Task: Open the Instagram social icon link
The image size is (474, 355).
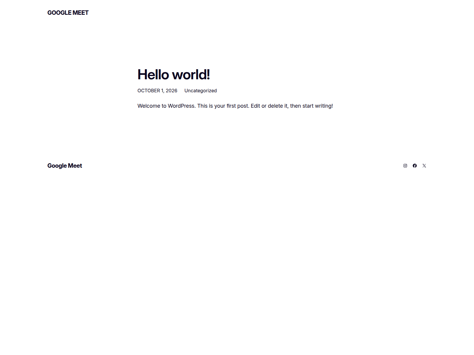Action: tap(405, 166)
